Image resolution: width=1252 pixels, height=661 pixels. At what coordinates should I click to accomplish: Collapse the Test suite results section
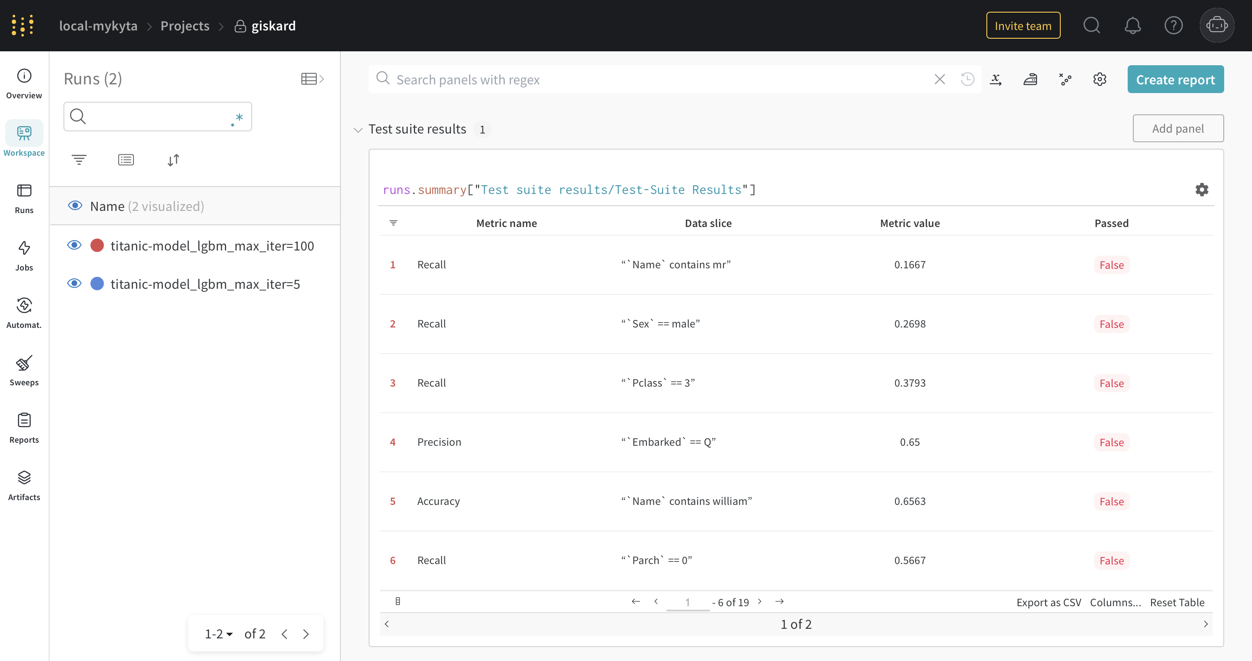click(358, 130)
